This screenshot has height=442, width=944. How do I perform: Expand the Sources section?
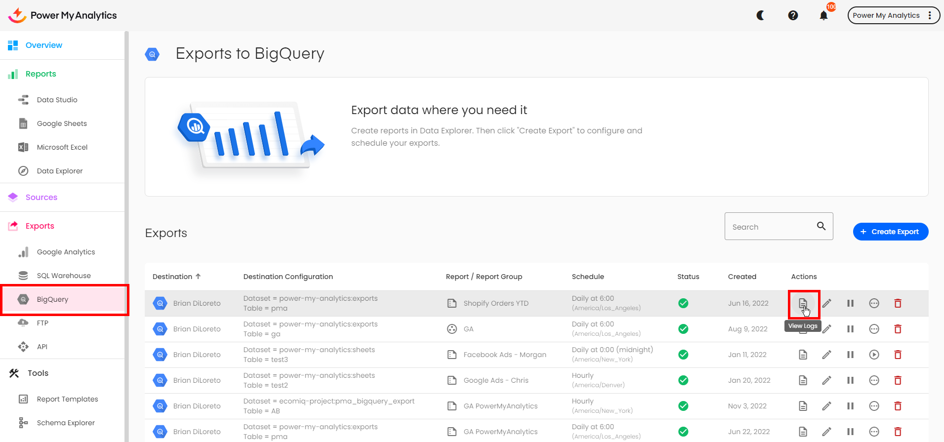click(x=41, y=197)
